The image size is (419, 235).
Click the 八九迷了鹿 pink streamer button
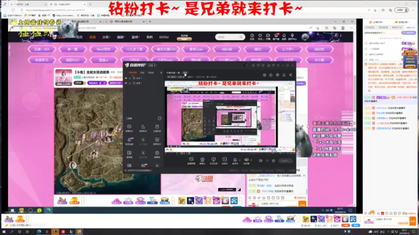coord(134,49)
